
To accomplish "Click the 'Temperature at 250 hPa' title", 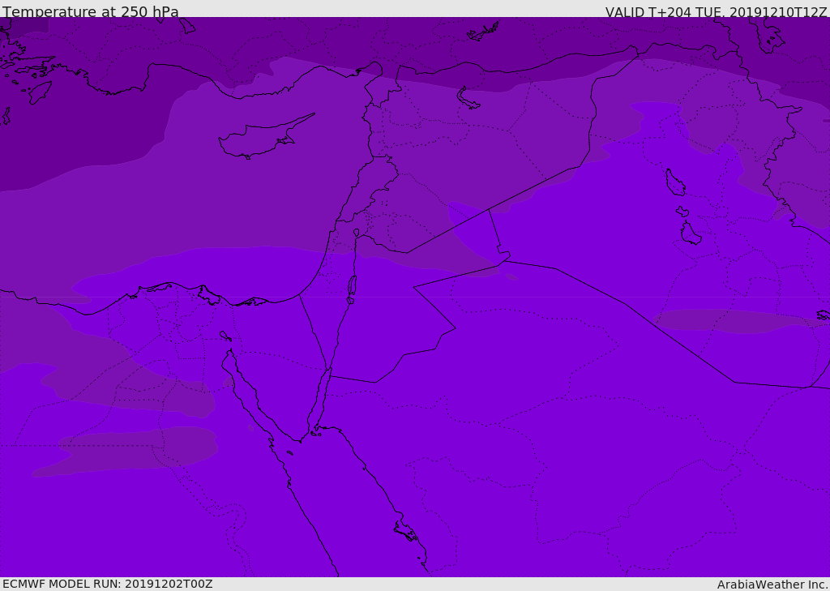I will pos(91,11).
